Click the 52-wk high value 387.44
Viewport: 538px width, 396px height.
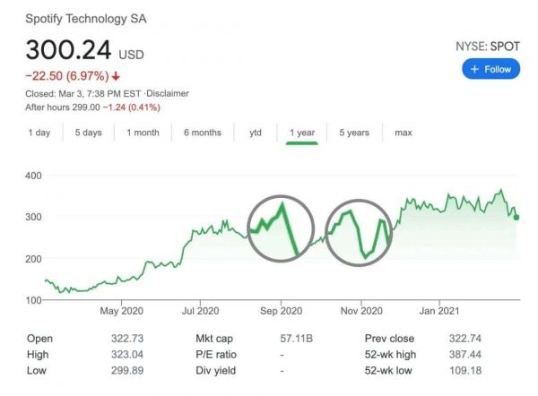(466, 355)
